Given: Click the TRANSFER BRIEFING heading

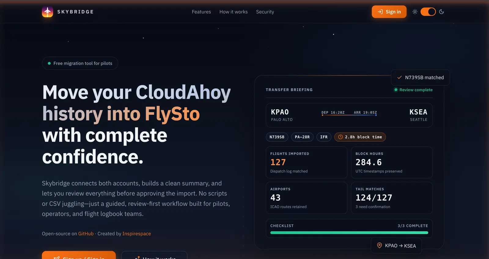Looking at the screenshot, I should (x=289, y=90).
